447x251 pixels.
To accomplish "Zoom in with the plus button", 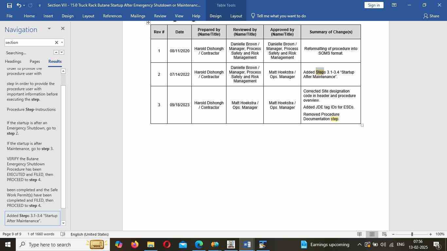I will coord(430,234).
